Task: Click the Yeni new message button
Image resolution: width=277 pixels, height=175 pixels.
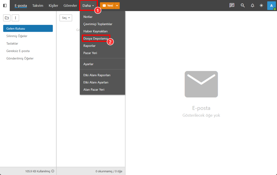Action: pos(107,6)
